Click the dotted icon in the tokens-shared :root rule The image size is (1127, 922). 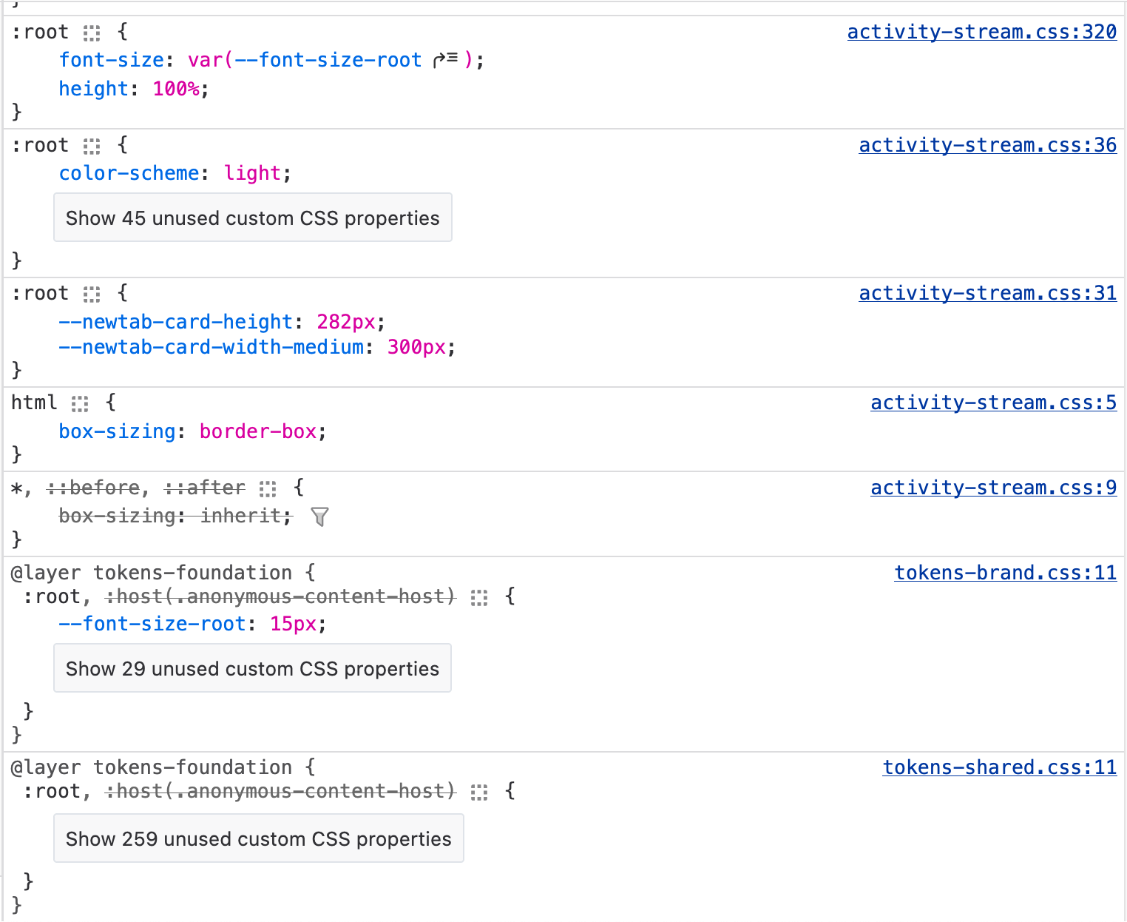click(x=479, y=791)
